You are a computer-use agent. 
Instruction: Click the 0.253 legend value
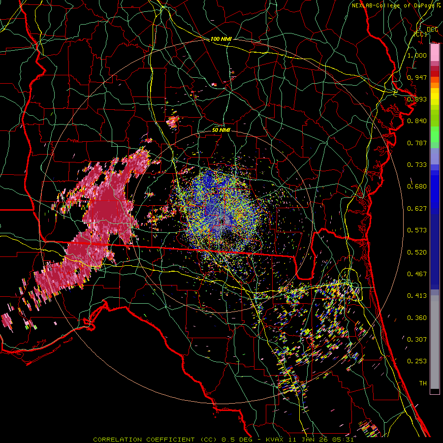pyautogui.click(x=417, y=361)
